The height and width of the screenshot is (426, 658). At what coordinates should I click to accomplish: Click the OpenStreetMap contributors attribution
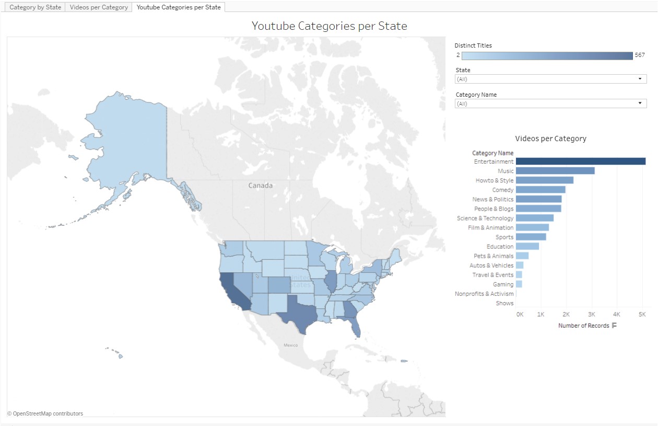(x=45, y=413)
